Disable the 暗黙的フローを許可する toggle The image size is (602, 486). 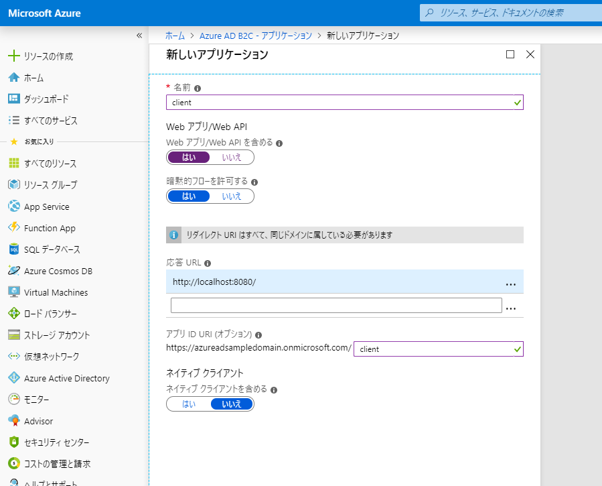(x=231, y=196)
